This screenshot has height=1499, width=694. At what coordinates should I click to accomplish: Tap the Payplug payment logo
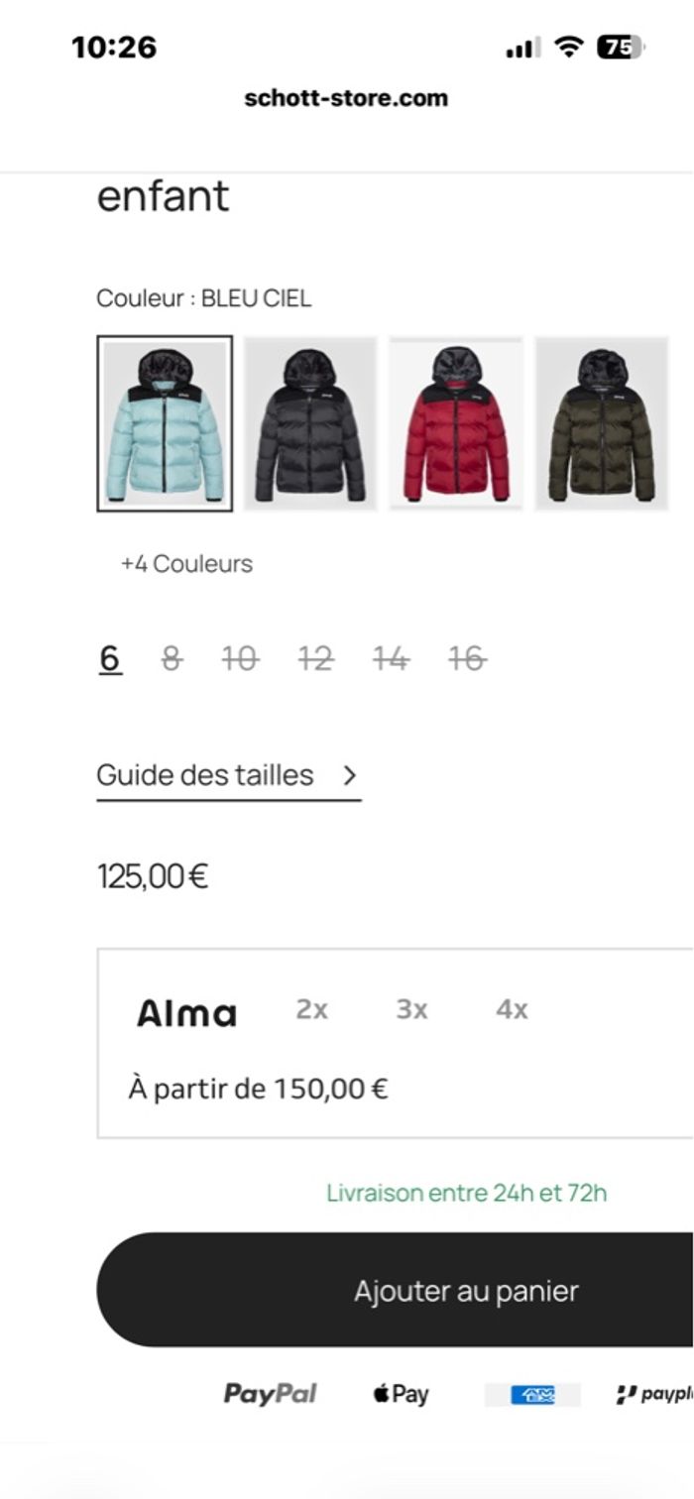tap(652, 1395)
